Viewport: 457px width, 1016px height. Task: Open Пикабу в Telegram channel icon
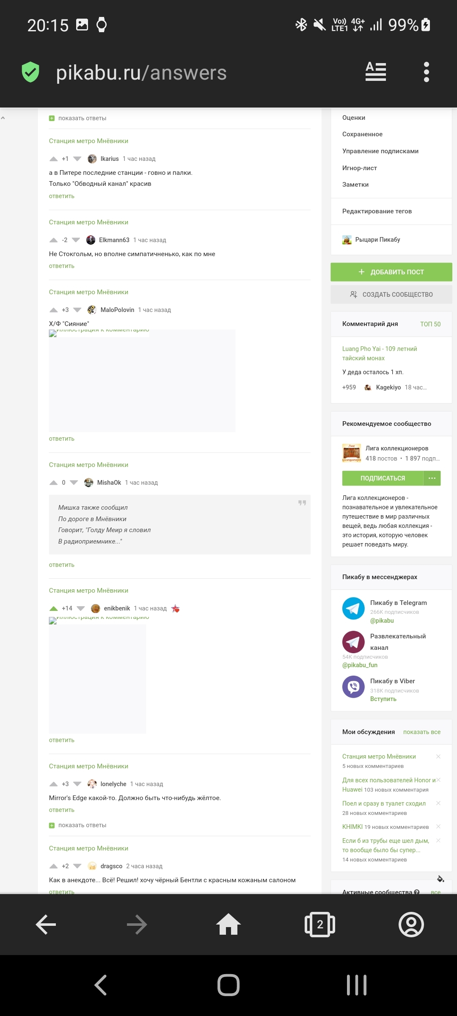point(353,608)
